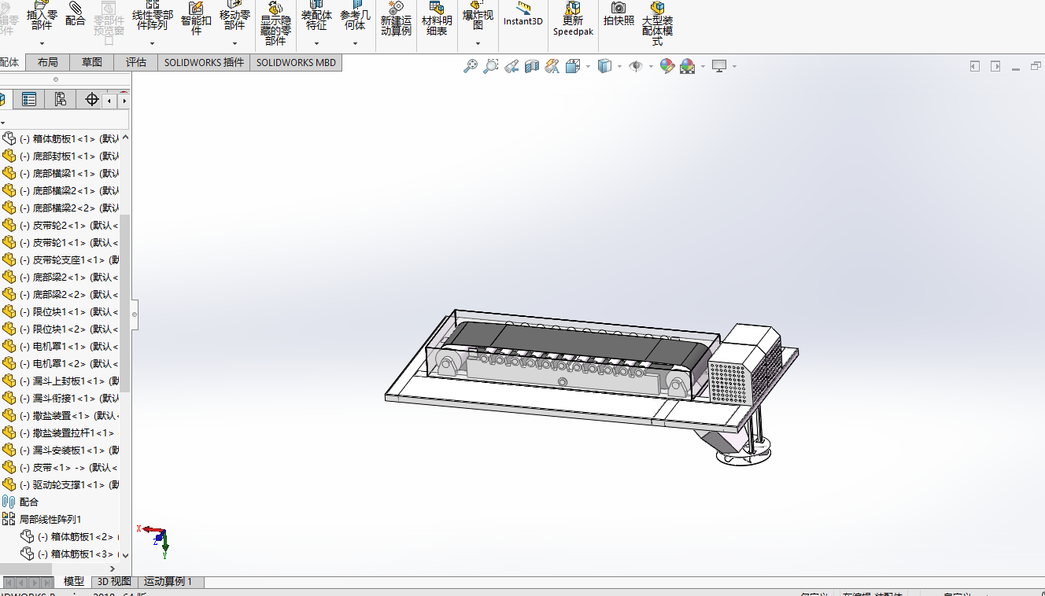
Task: Click the Zoom to Area icon
Action: 491,67
